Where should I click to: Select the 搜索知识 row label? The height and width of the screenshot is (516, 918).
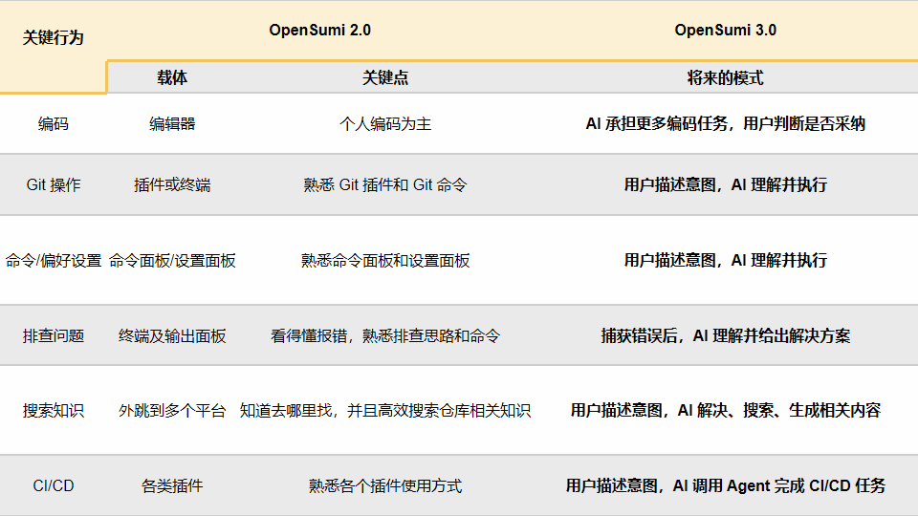click(54, 411)
